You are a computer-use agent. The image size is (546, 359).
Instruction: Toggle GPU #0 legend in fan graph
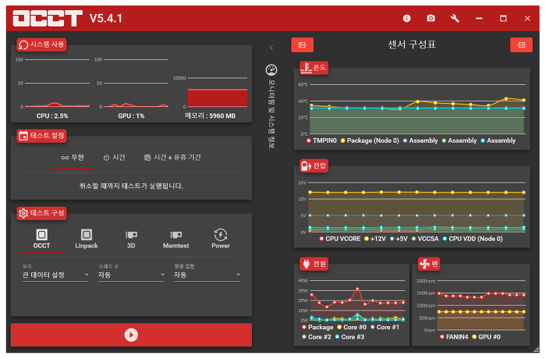pos(486,337)
